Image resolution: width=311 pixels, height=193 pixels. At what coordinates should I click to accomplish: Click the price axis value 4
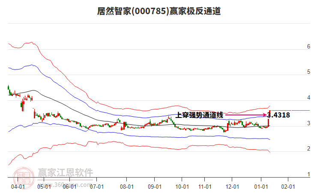pos(308,97)
